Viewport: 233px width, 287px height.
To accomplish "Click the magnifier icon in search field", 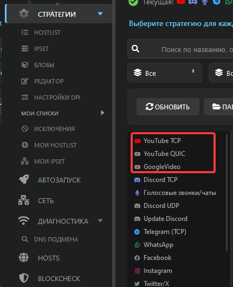I will (x=135, y=49).
